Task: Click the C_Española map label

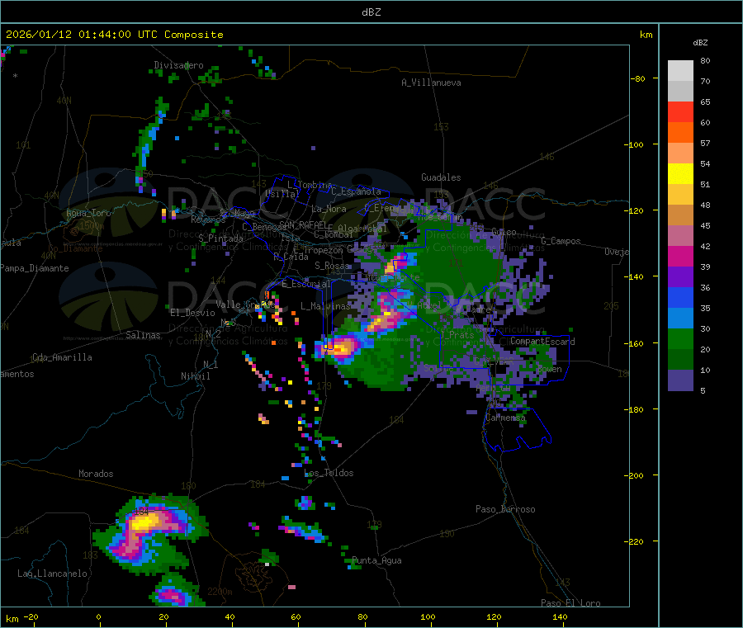Action: pyautogui.click(x=356, y=191)
